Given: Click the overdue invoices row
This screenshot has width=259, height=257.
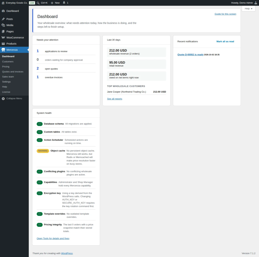Looking at the screenshot, I should [66, 77].
